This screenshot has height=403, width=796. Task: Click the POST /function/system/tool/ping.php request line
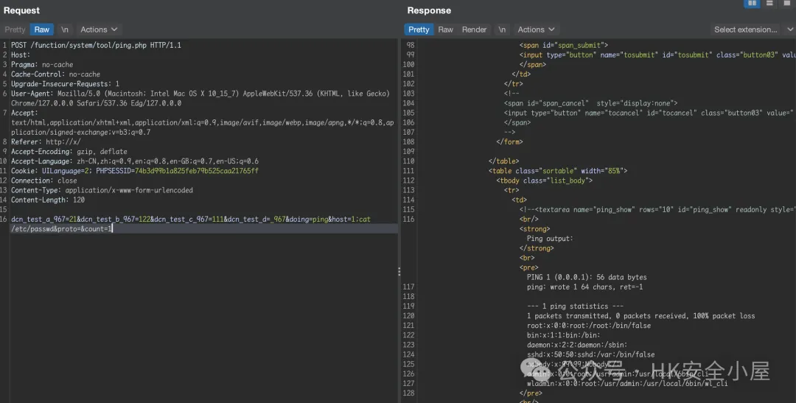pos(96,45)
